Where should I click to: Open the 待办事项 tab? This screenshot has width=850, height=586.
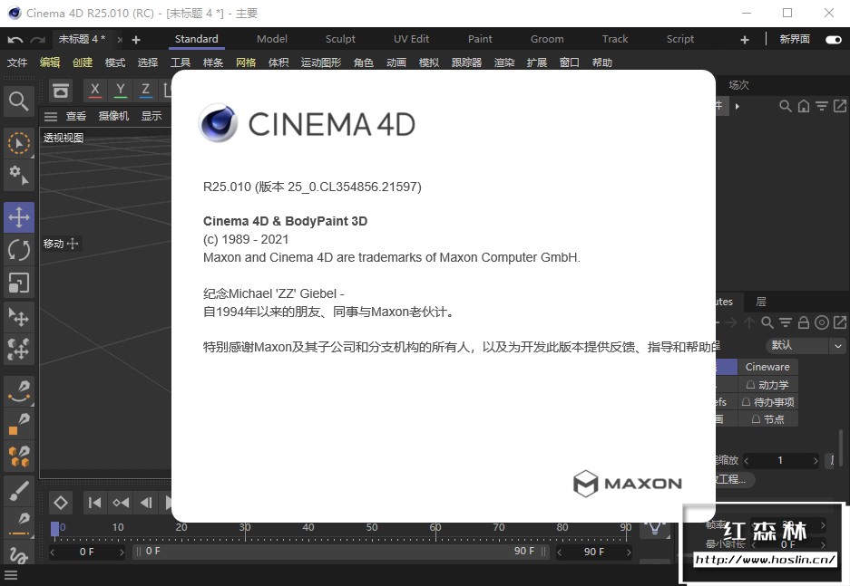point(767,402)
